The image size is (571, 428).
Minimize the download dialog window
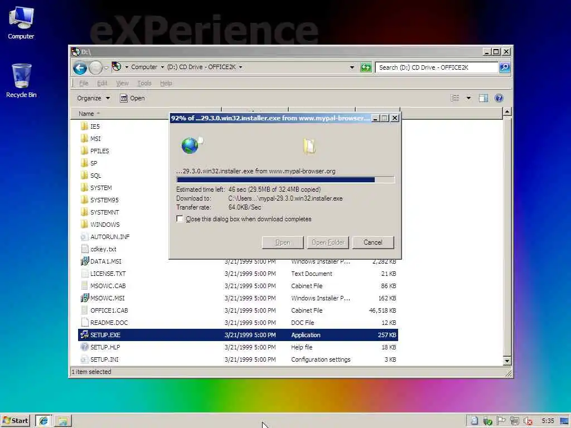[x=375, y=118]
